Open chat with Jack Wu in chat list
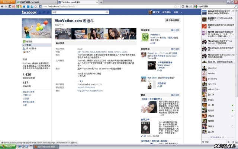The width and height of the screenshot is (238, 149). click(218, 84)
